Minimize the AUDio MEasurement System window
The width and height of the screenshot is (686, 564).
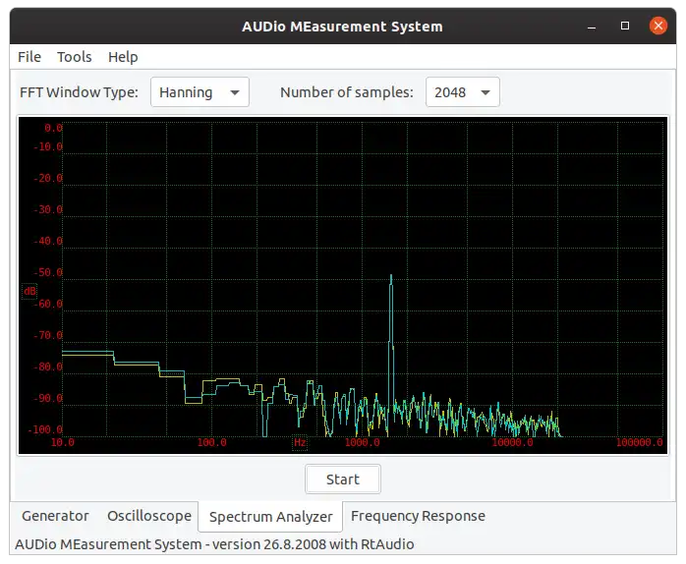(x=592, y=27)
